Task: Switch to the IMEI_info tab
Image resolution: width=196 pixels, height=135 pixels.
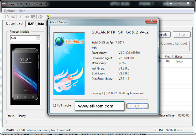Action: coord(36,24)
